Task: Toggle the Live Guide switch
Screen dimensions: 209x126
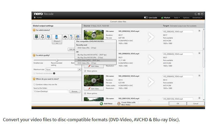Action: click(146, 18)
